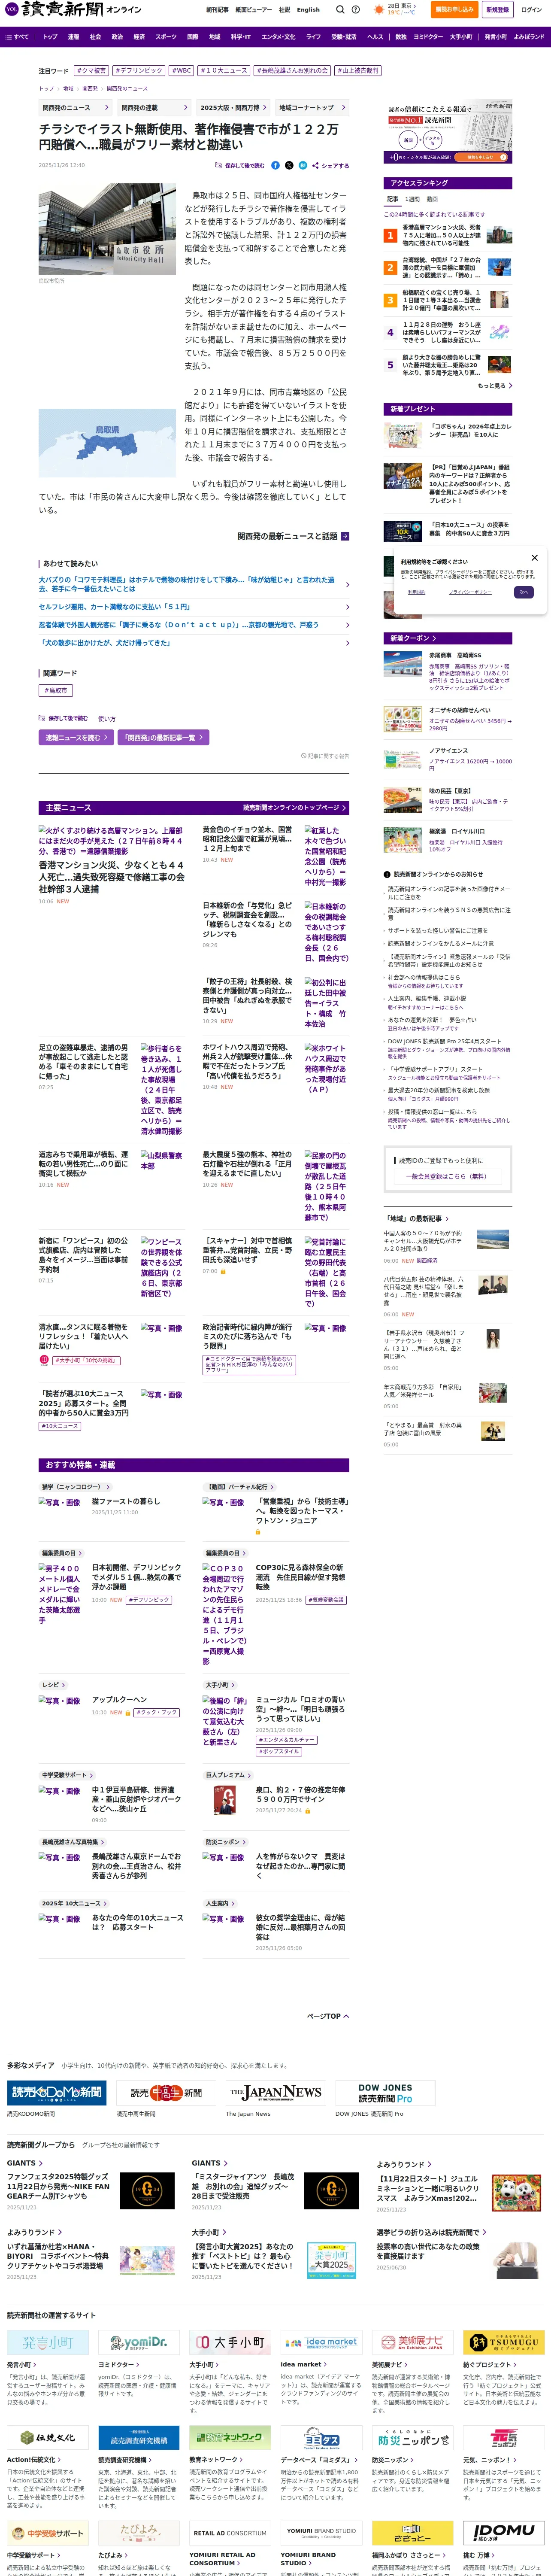This screenshot has width=551, height=2576.
Task: Open the 鳥取県 map image
Action: pyautogui.click(x=107, y=443)
